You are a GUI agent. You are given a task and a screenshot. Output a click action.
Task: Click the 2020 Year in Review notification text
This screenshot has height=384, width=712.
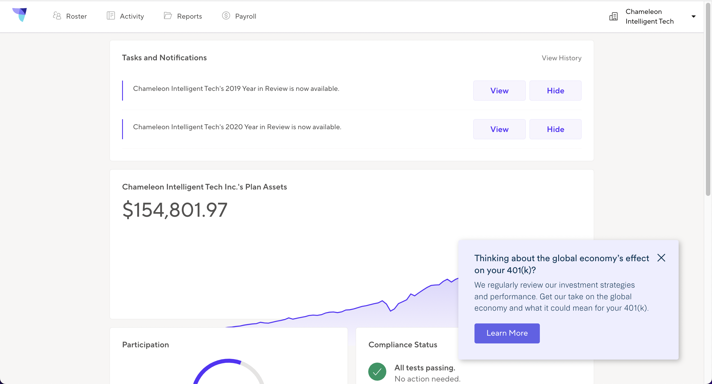(x=237, y=127)
